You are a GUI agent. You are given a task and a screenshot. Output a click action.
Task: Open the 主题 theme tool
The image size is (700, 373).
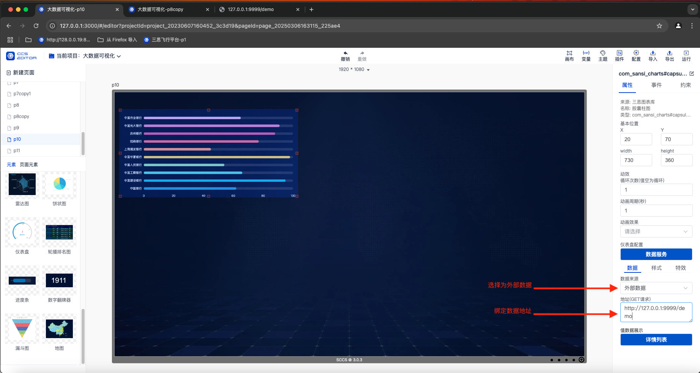pyautogui.click(x=603, y=56)
